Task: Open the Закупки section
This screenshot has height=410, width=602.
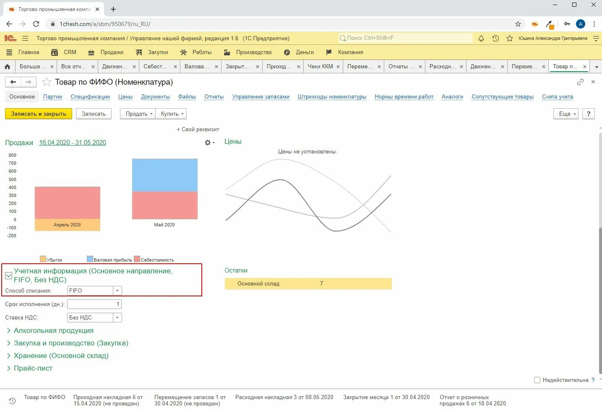Action: pos(152,52)
